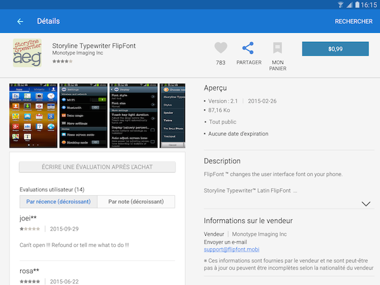Open the first screenshot with app grid

pos(34,116)
